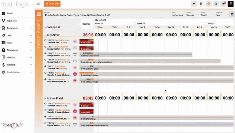Open the Backlog column header
This screenshot has height=133, width=235.
[x=86, y=24]
